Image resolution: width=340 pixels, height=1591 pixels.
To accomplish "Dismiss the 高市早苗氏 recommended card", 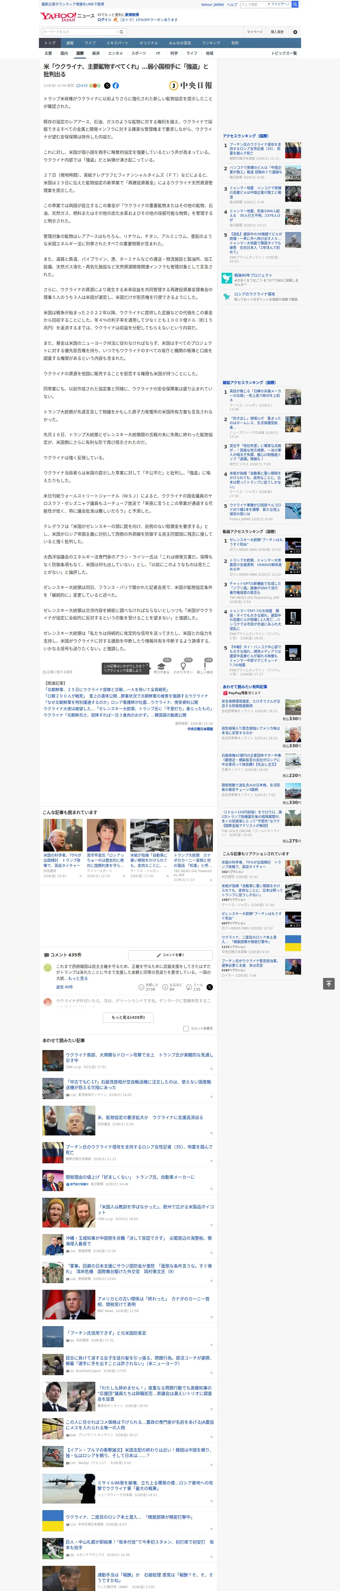I will click(123, 876).
